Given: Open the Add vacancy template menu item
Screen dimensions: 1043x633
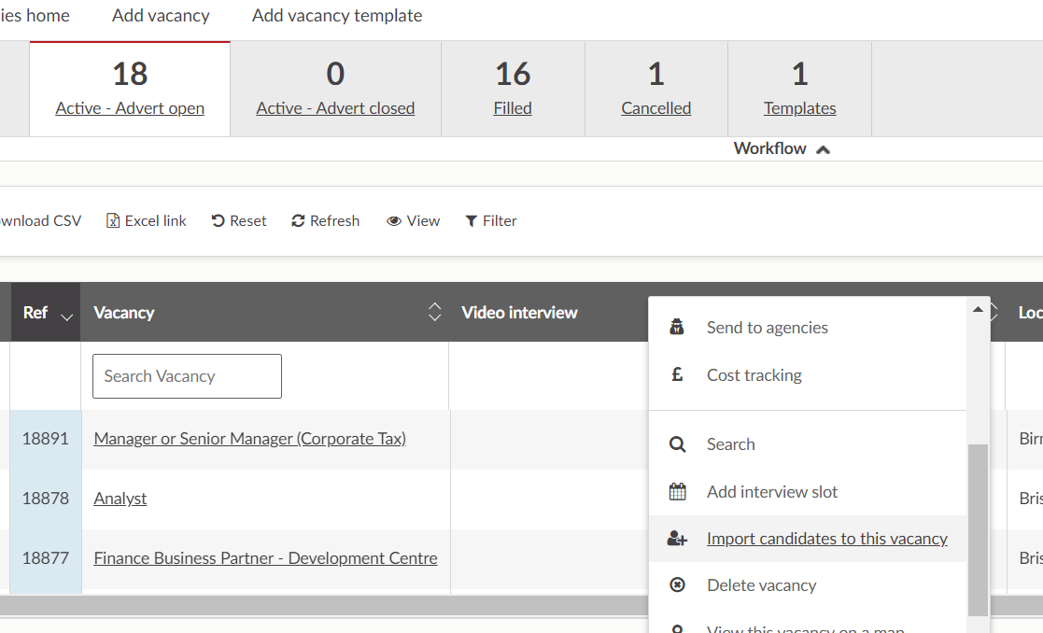Looking at the screenshot, I should coord(337,16).
